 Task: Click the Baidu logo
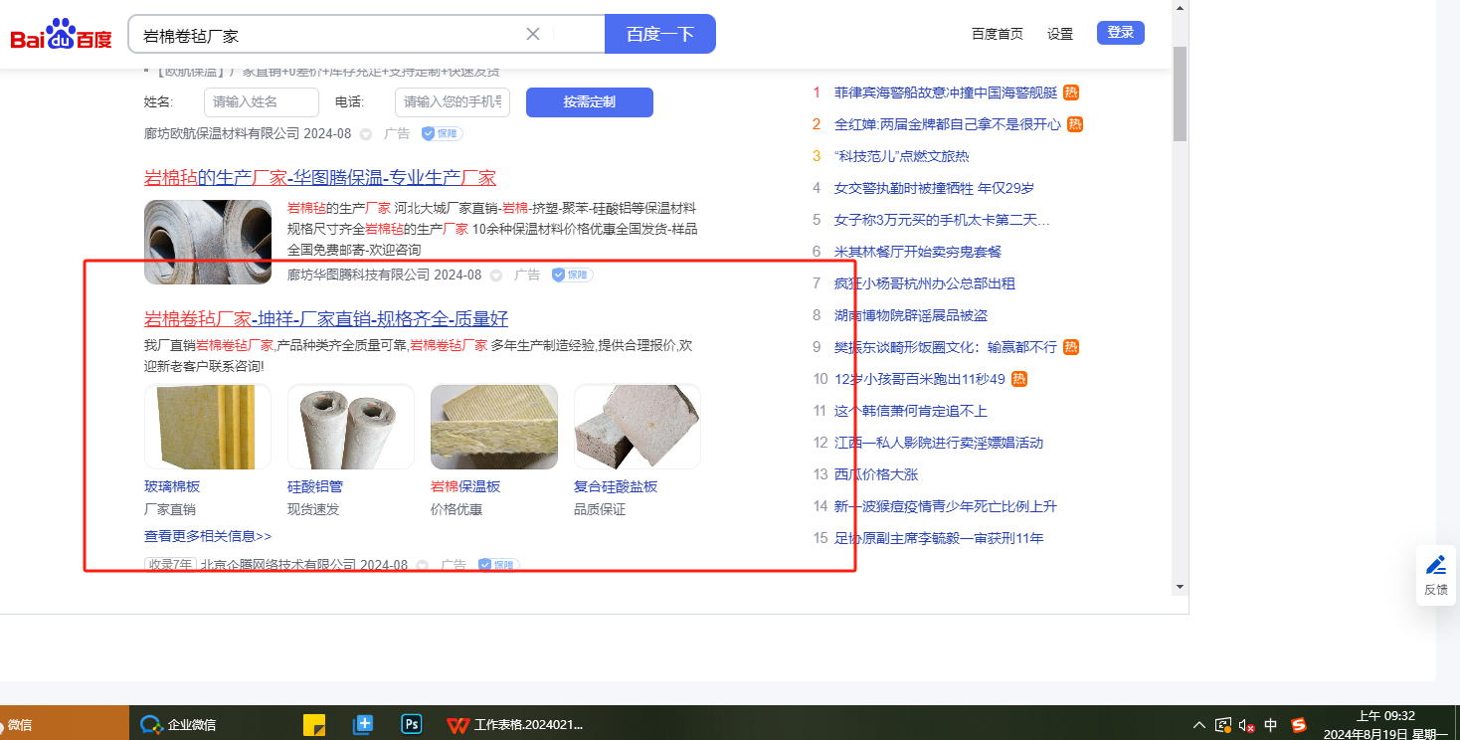62,35
